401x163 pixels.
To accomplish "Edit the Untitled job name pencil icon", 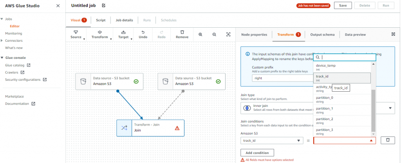I will pyautogui.click(x=103, y=5).
